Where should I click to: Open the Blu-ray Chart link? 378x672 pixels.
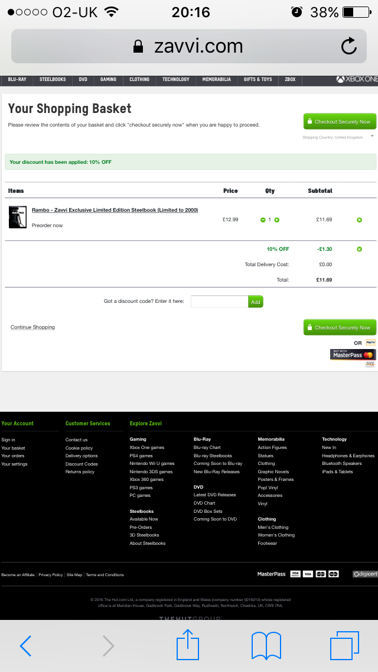(207, 447)
